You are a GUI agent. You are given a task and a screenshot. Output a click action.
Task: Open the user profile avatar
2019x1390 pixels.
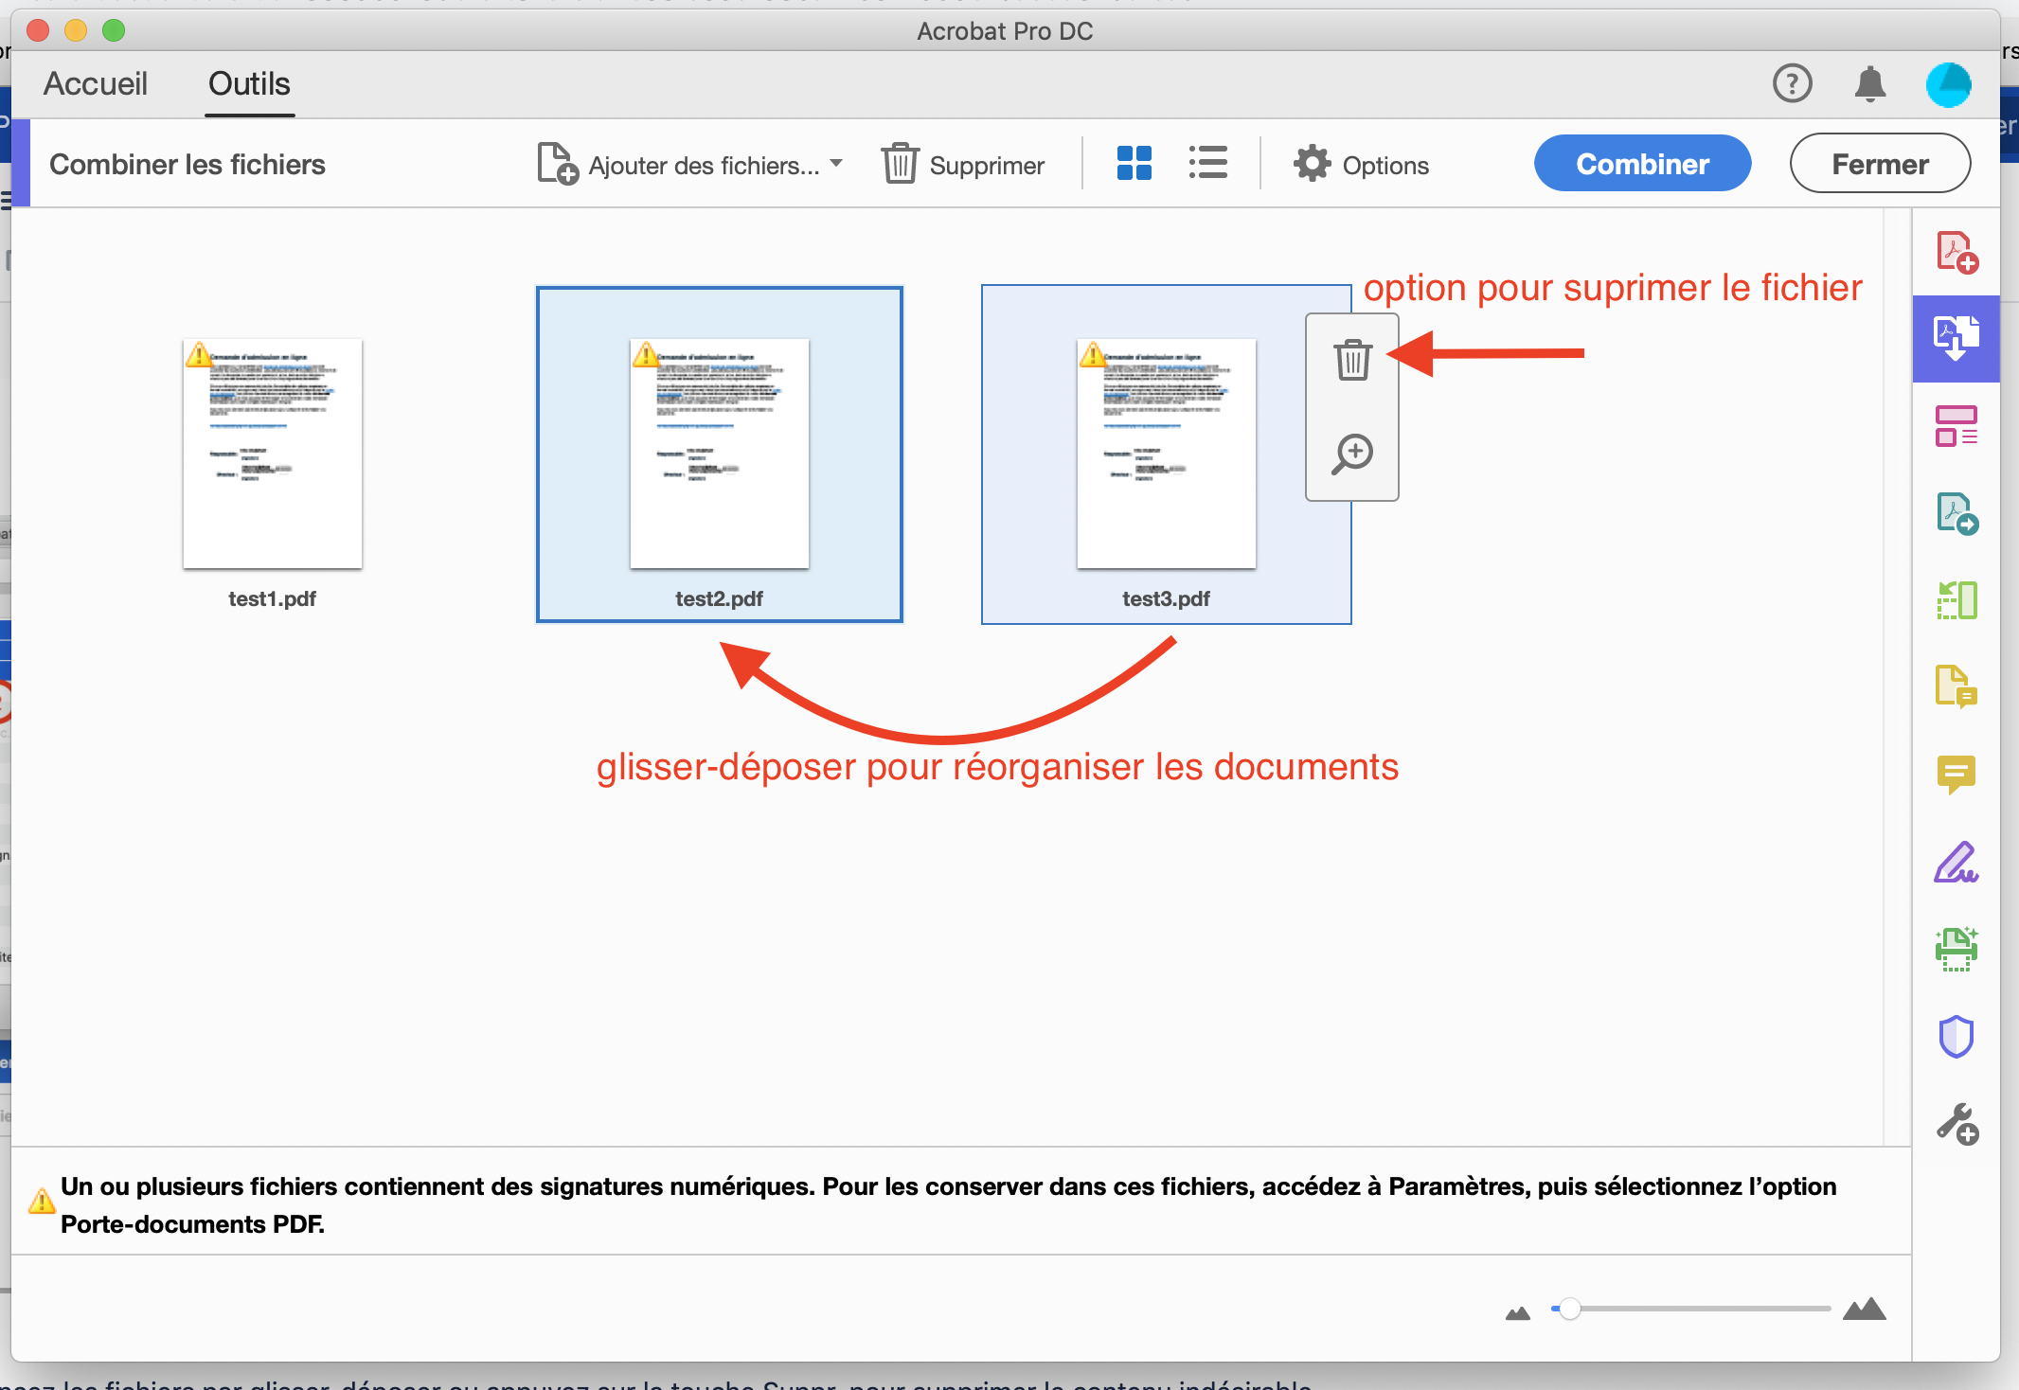click(1949, 84)
